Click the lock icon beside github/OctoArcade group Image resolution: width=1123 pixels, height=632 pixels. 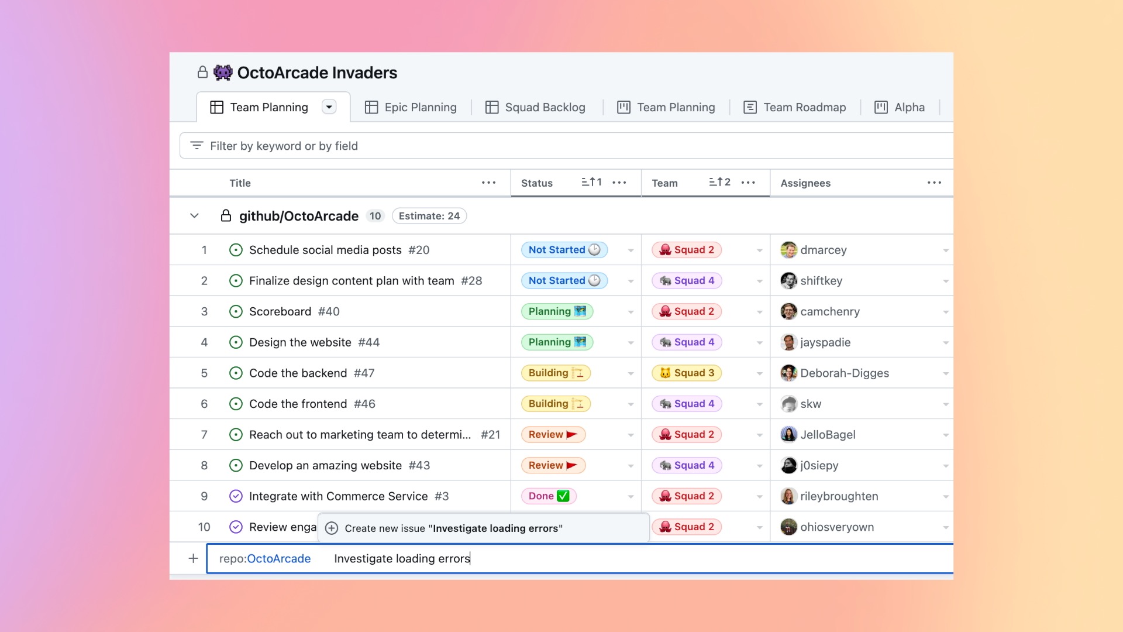click(226, 216)
